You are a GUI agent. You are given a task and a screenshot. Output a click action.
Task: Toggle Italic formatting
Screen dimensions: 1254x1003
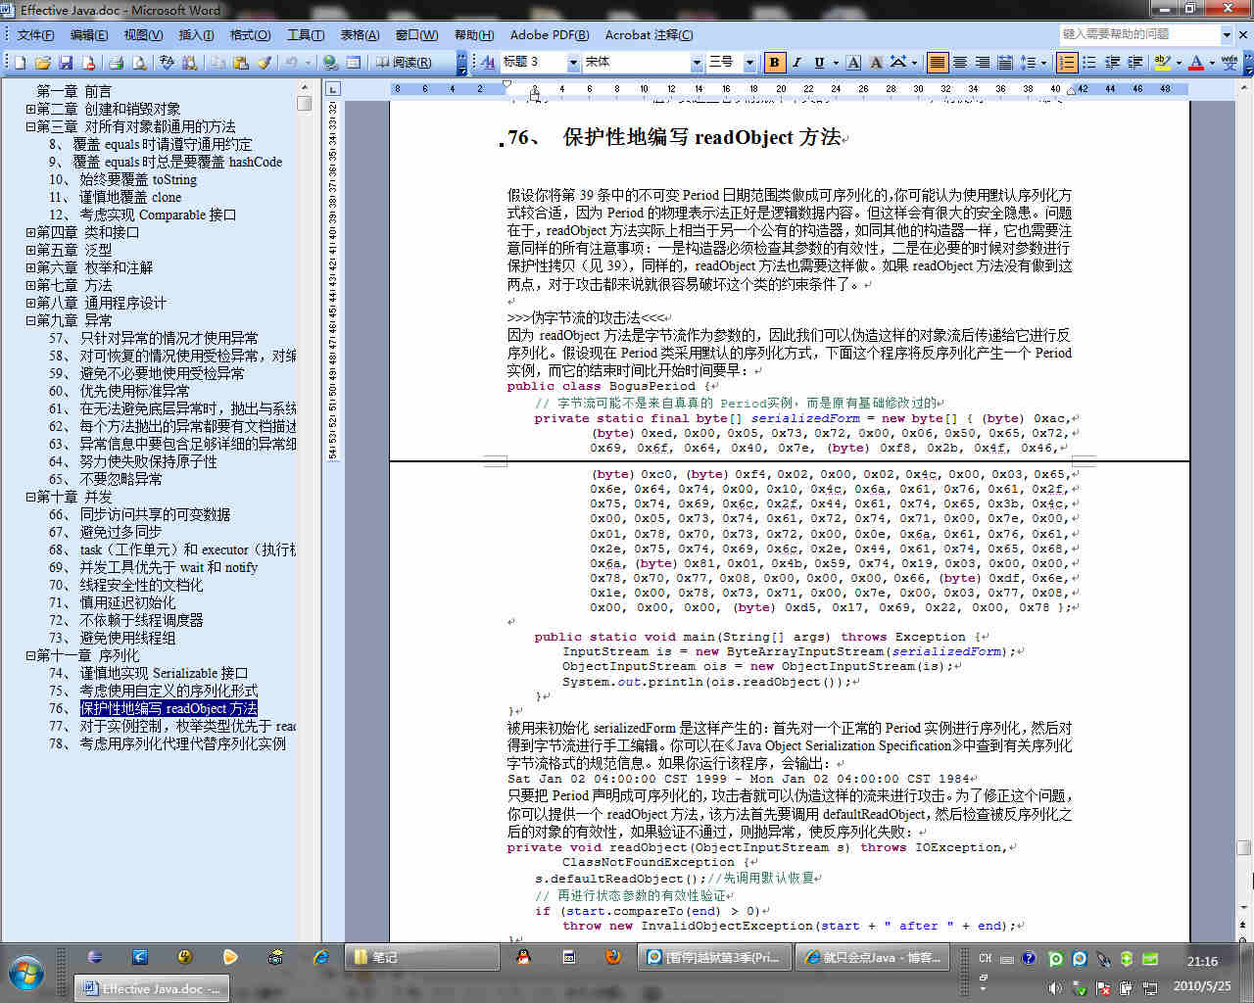click(797, 63)
